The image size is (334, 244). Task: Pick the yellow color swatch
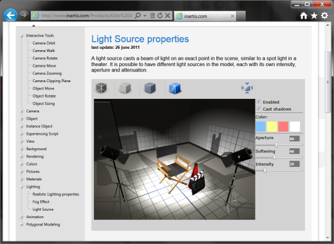[272, 127]
